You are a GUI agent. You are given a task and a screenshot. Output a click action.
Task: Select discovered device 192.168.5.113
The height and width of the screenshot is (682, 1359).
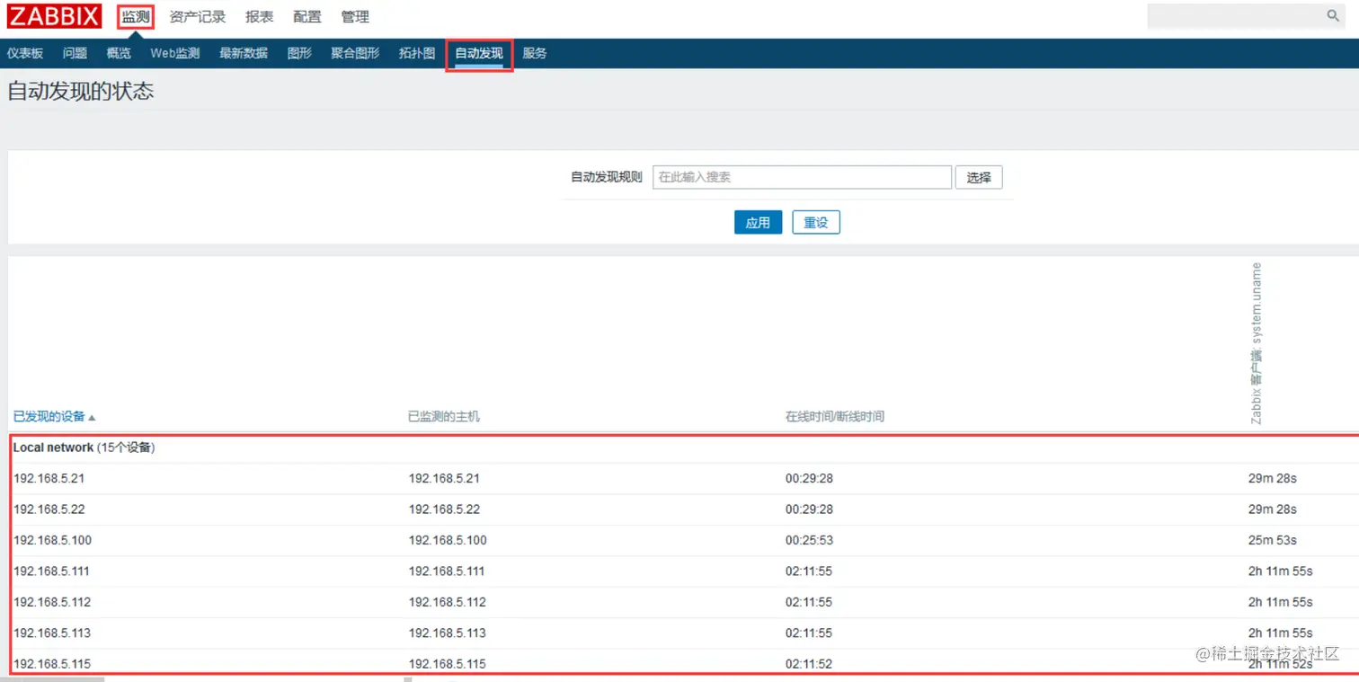click(51, 633)
